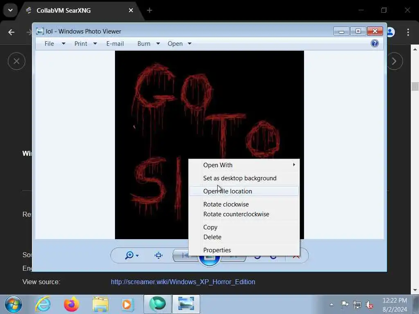Click the 12:22 PM clock in the tray

395,301
